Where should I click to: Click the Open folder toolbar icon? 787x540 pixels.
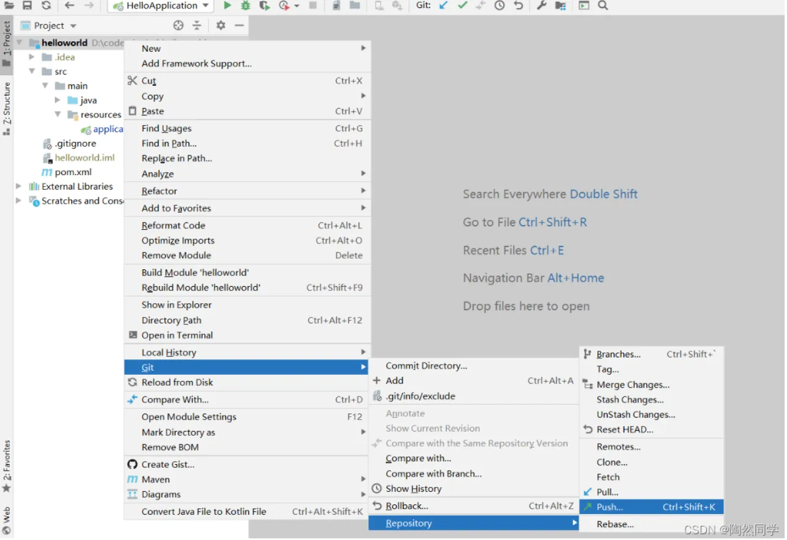pyautogui.click(x=9, y=6)
